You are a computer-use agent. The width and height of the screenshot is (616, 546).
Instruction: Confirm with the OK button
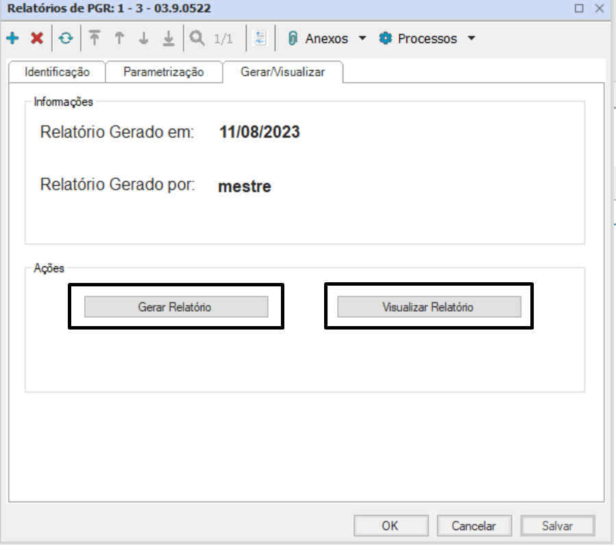coord(391,525)
